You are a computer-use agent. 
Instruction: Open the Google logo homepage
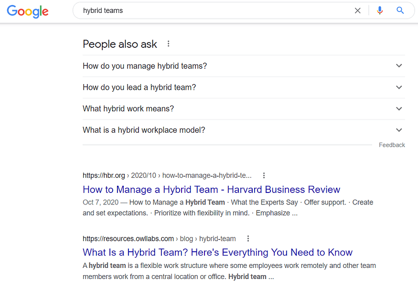click(28, 11)
